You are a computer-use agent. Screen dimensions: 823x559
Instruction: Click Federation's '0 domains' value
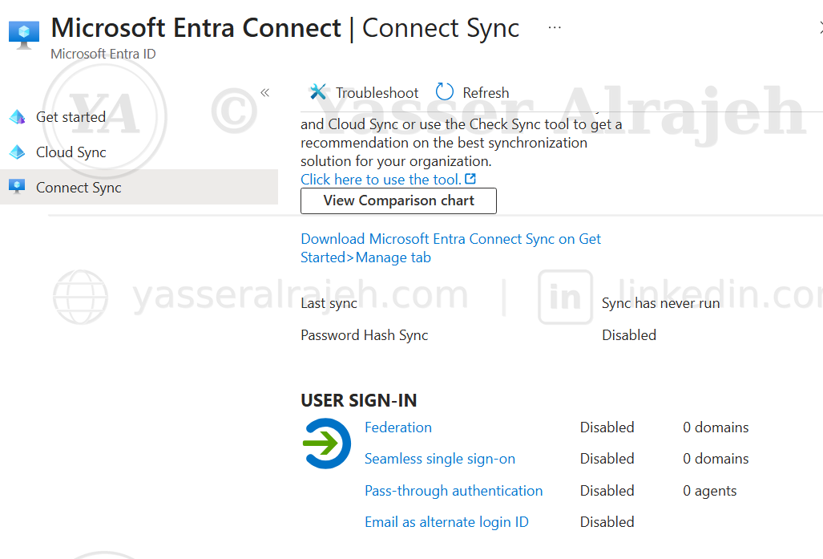pyautogui.click(x=716, y=427)
